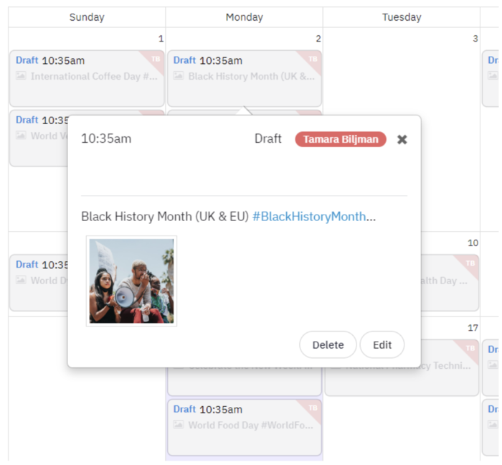This screenshot has height=465, width=502.
Task: Open the protest photo thumbnail
Action: coord(131,281)
